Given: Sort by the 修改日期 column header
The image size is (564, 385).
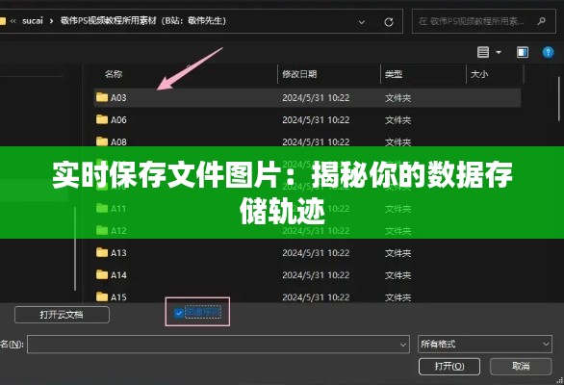Looking at the screenshot, I should click(x=299, y=74).
